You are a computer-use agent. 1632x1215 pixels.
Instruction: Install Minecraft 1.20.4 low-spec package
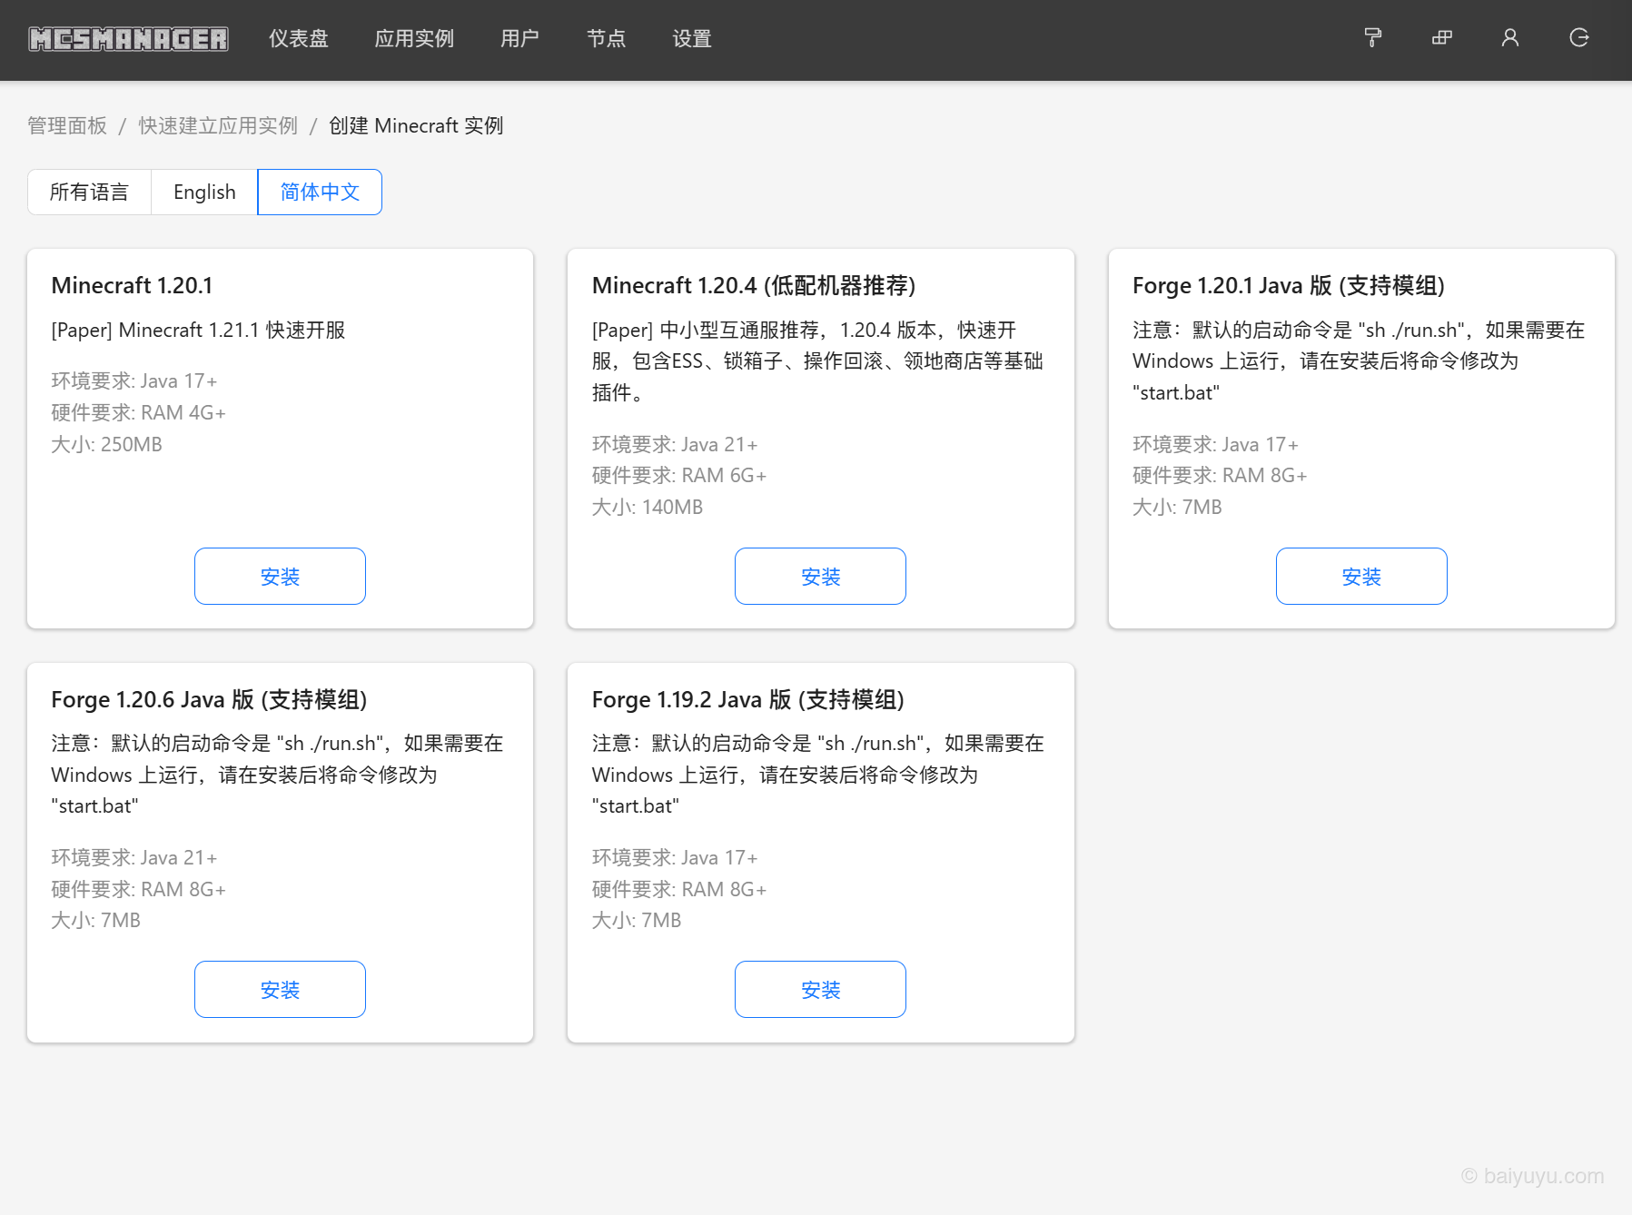coord(819,576)
